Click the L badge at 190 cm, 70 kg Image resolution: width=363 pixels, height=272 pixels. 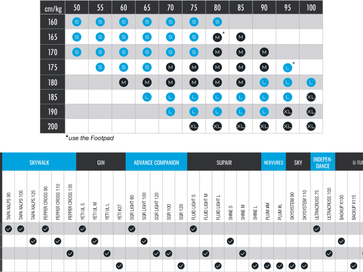170,112
